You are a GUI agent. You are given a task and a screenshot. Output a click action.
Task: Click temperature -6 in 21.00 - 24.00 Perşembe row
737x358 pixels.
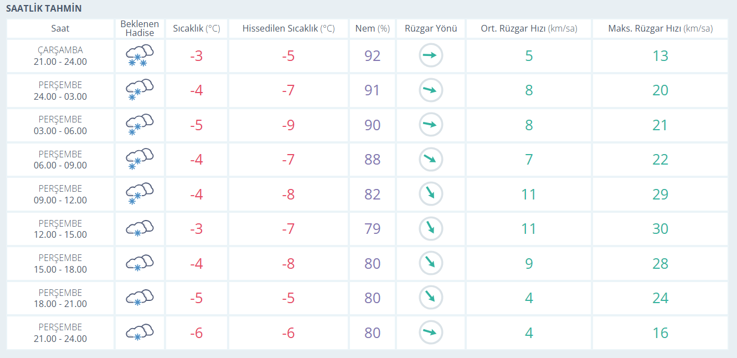coord(197,333)
